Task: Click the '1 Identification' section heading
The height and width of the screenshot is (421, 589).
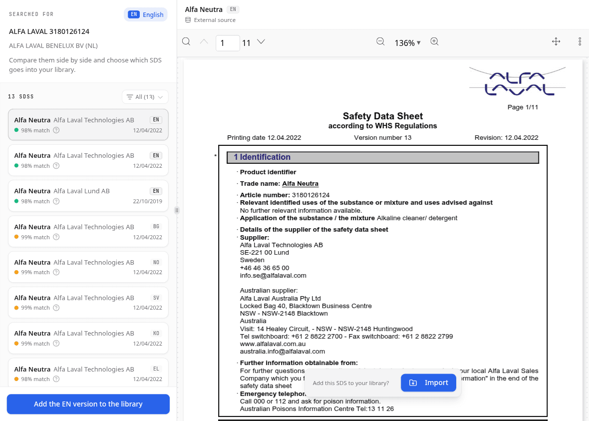Action: (x=262, y=157)
